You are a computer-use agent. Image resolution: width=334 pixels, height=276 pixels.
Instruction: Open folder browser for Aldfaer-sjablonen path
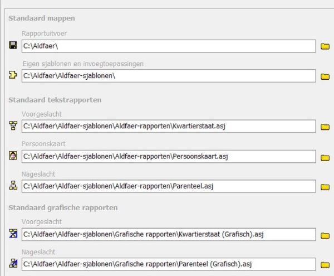[x=326, y=76]
